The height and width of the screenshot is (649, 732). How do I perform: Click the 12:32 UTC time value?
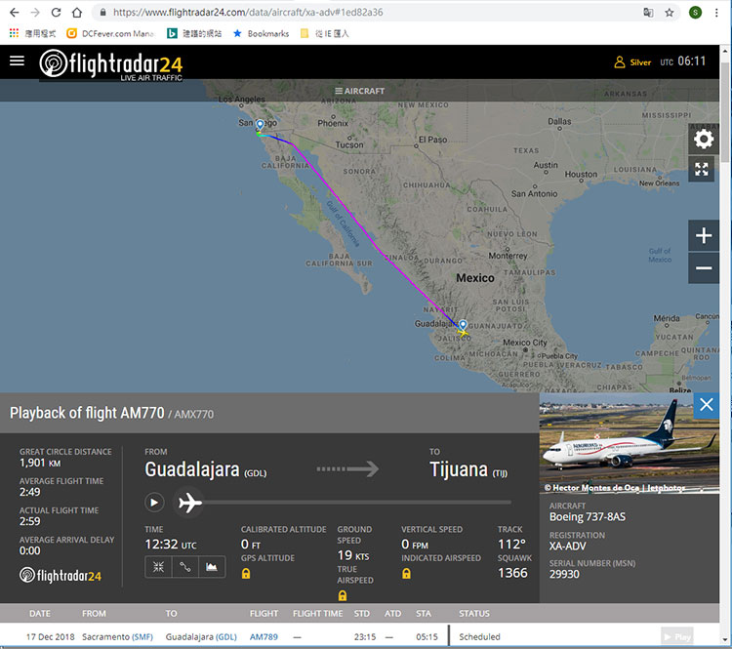click(x=171, y=545)
